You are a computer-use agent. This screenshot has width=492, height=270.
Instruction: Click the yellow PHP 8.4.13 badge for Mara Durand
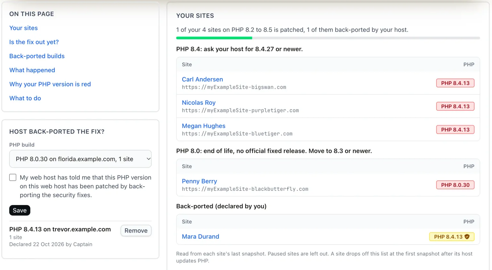pos(452,237)
